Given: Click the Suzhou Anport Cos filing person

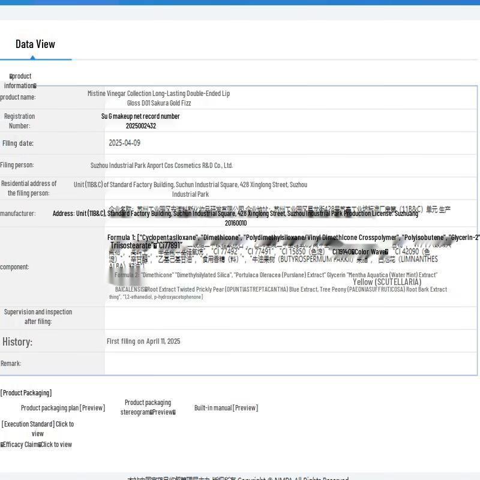Looking at the screenshot, I should 161,165.
